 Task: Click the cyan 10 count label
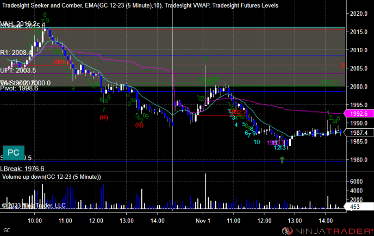(x=257, y=142)
